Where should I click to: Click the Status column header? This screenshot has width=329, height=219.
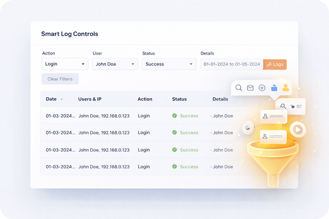(180, 99)
